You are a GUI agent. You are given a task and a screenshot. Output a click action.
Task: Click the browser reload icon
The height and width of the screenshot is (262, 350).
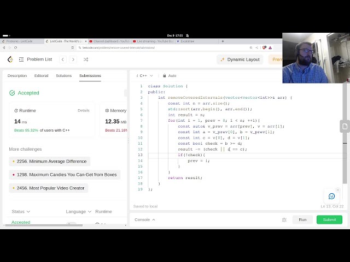[x=15, y=47]
